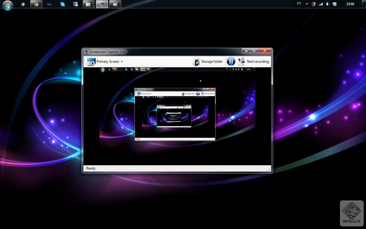366x229 pixels.
Task: Click the show hidden icons arrow
Action: [307, 4]
